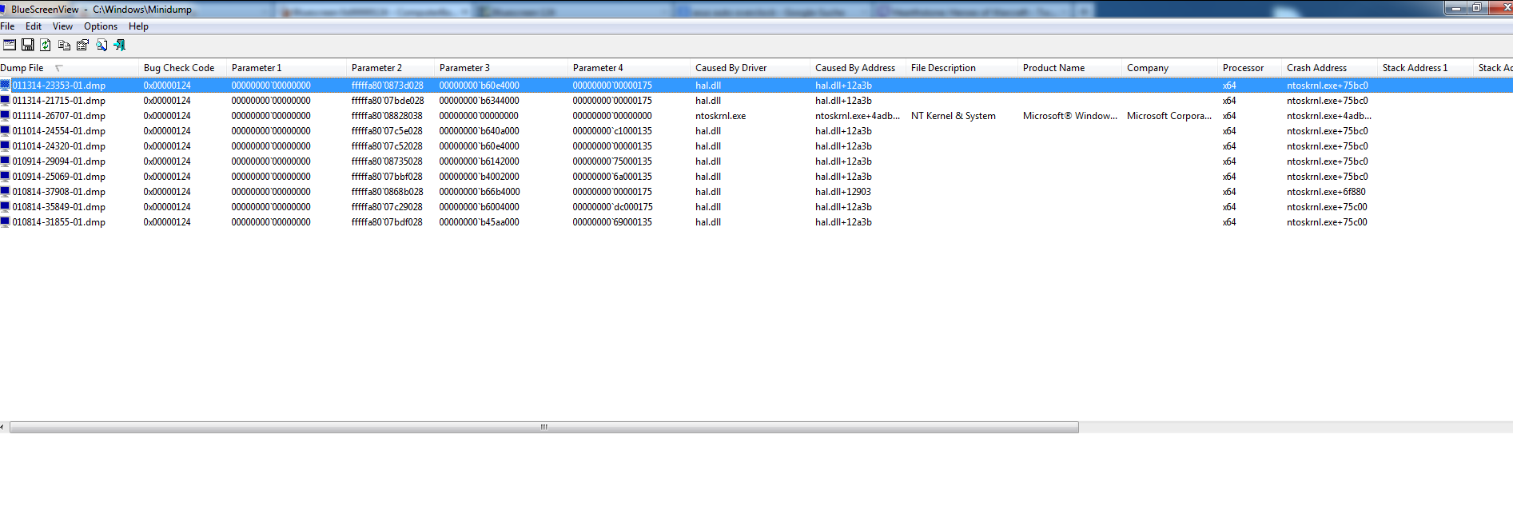Viewport: 1513px width, 518px height.
Task: Select dump file 010814-31855-01.dmp
Action: click(58, 222)
